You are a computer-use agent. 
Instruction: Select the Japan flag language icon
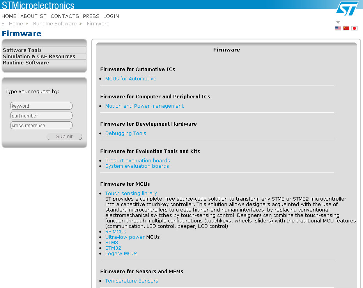pyautogui.click(x=354, y=28)
